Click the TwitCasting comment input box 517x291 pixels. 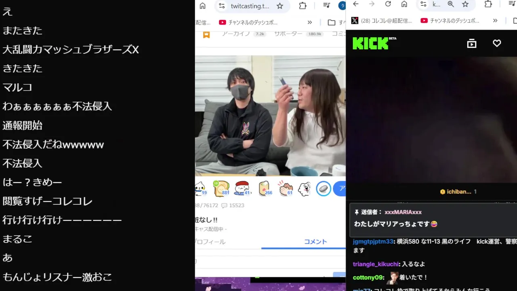(270, 261)
